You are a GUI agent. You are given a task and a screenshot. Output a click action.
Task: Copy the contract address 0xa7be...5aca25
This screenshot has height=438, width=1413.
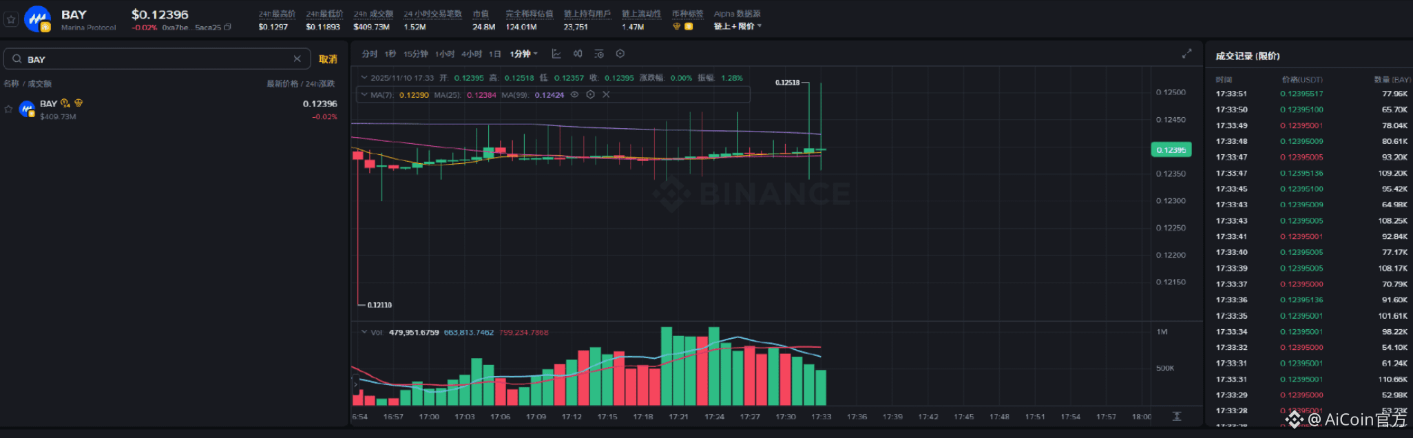(x=228, y=28)
